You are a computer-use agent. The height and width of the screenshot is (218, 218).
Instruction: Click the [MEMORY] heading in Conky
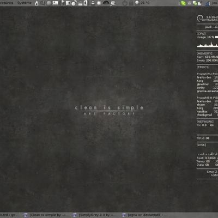[204, 53]
